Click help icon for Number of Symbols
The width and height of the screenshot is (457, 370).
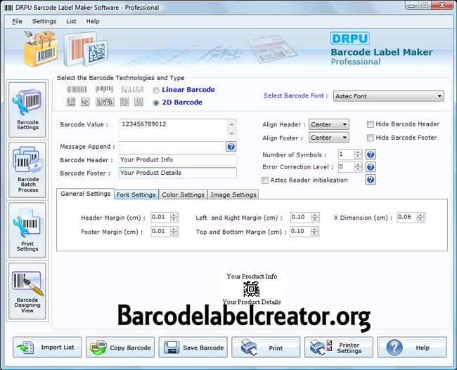click(371, 154)
